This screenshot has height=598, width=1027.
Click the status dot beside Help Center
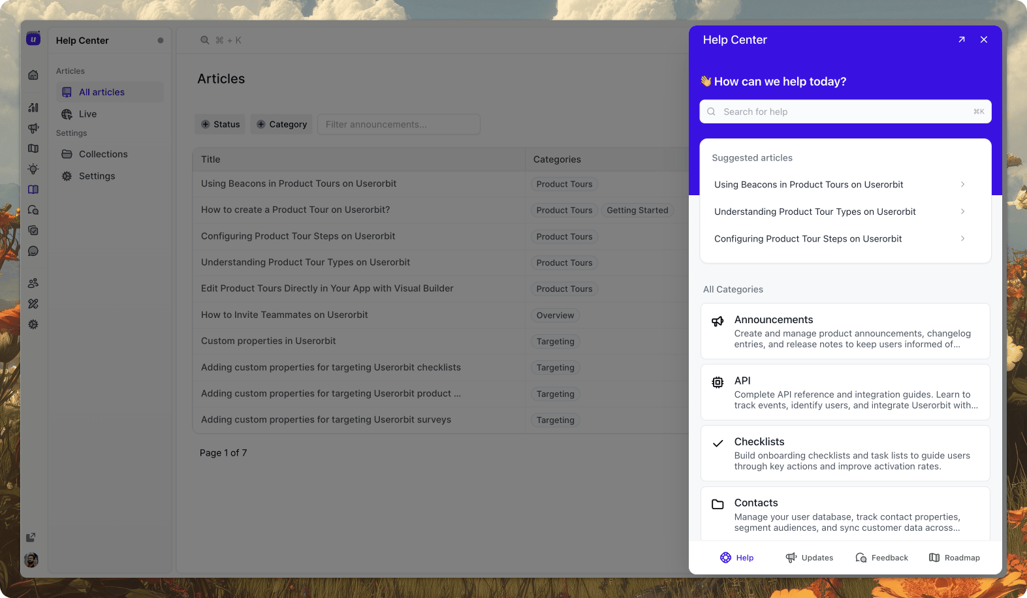[161, 40]
